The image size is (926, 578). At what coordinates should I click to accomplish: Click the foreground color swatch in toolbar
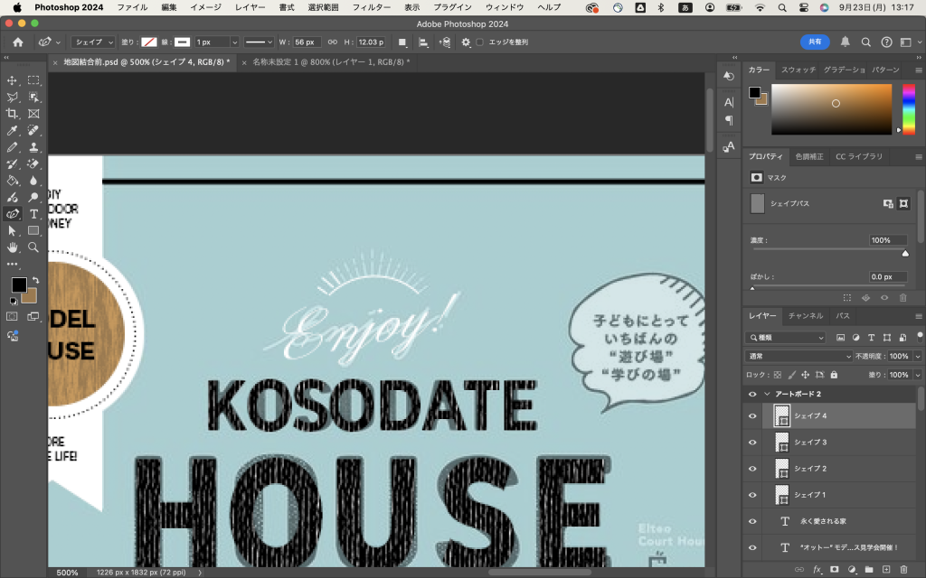pyautogui.click(x=18, y=284)
